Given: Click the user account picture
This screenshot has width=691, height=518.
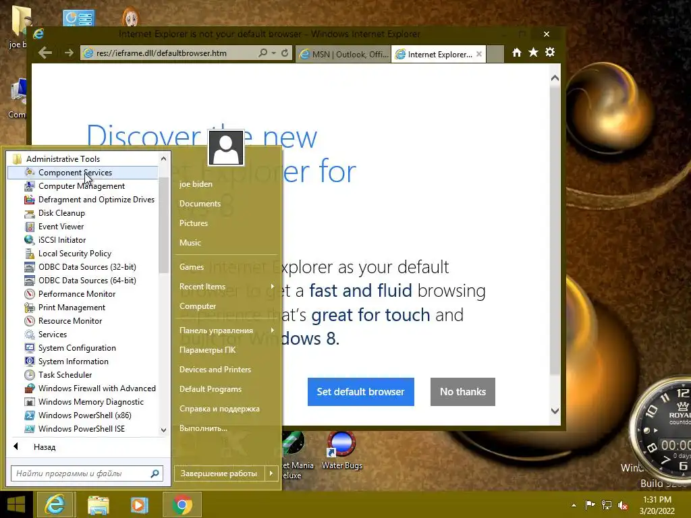Looking at the screenshot, I should (226, 148).
